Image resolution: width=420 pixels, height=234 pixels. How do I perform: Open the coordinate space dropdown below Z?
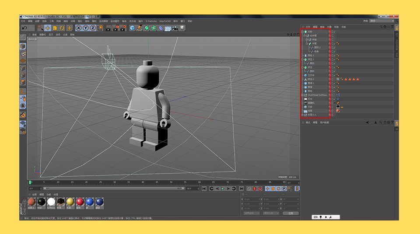[x=252, y=213]
